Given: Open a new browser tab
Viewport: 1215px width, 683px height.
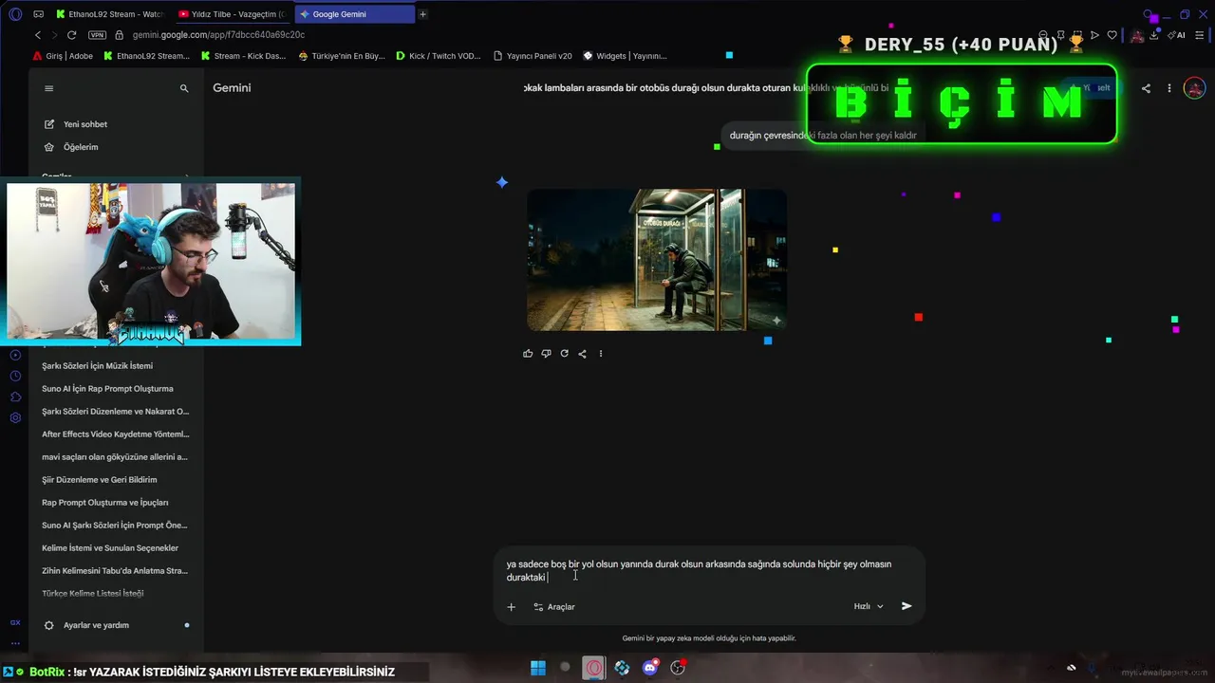Looking at the screenshot, I should click(422, 14).
